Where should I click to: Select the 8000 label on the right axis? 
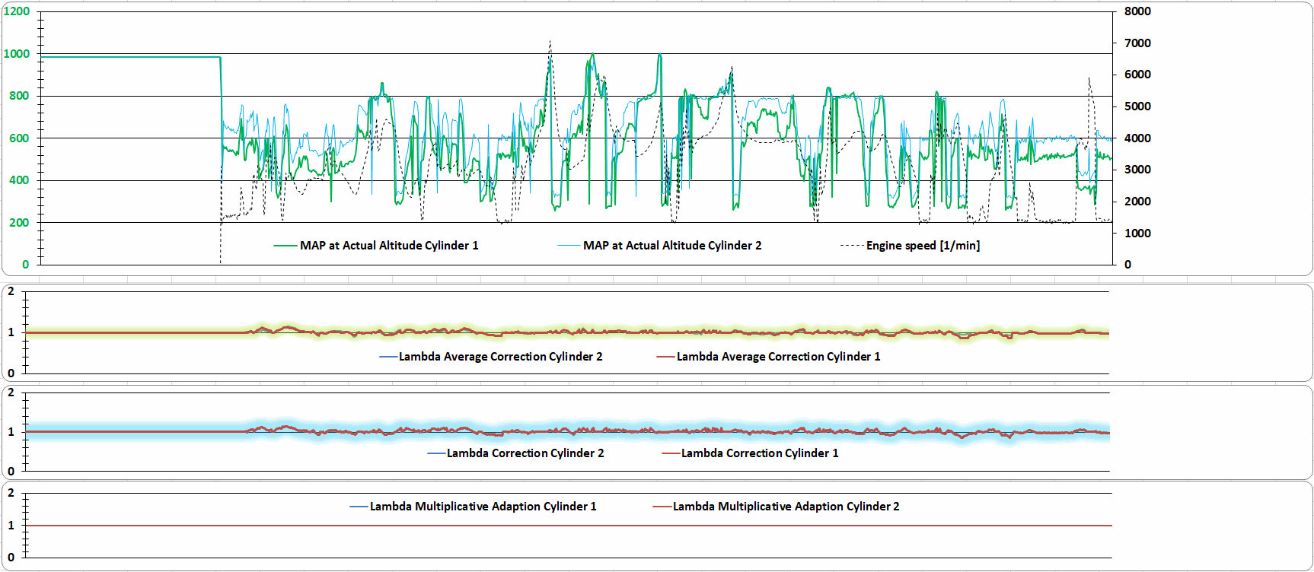[1137, 11]
